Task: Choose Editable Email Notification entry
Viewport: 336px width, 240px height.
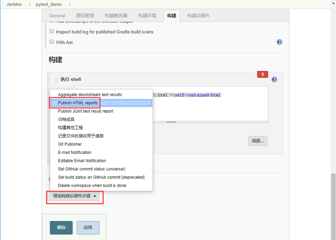Action: (x=101, y=161)
